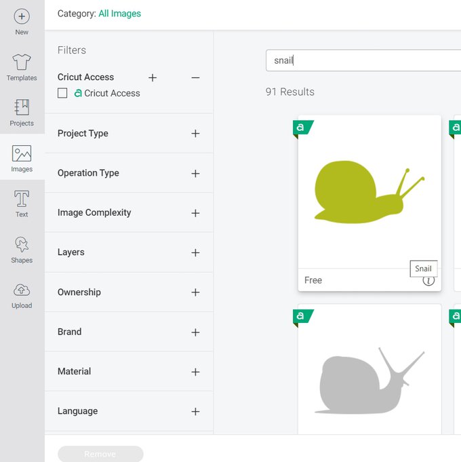Viewport: 461px width, 462px height.
Task: Expand the Operation Type filter
Action: (x=195, y=174)
